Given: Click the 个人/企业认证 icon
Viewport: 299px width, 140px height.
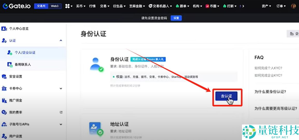Looking at the screenshot, I should [10, 53].
